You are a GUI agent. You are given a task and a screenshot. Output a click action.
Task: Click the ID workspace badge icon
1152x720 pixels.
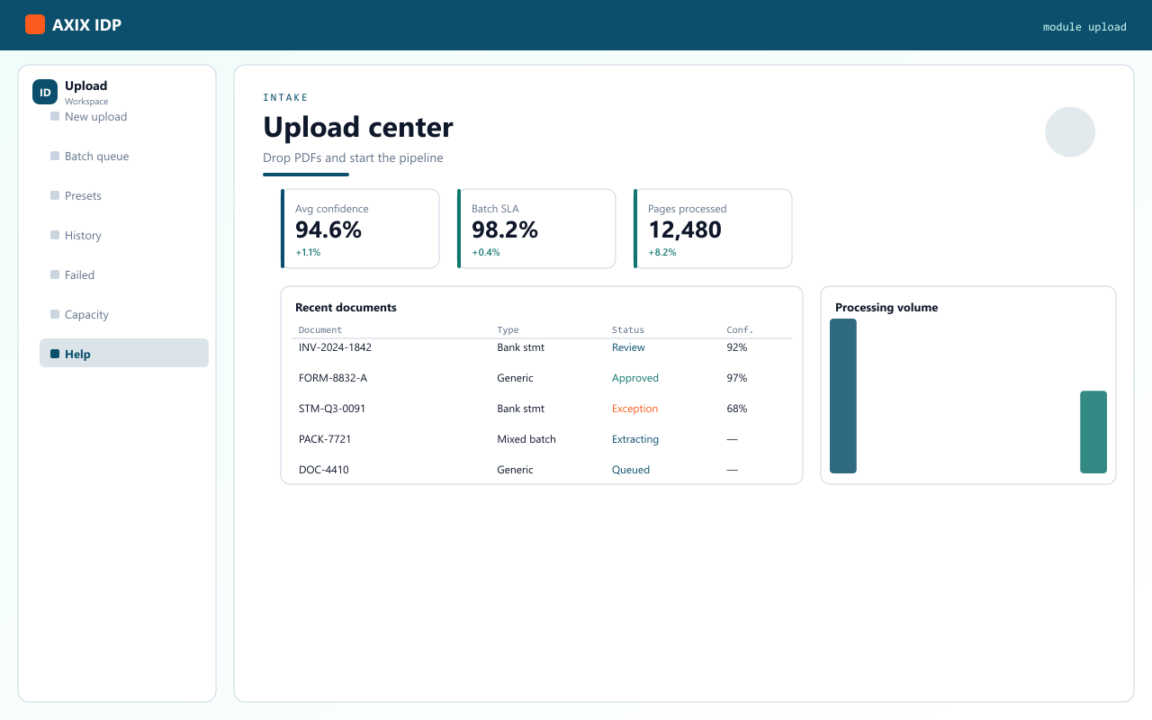click(x=45, y=92)
